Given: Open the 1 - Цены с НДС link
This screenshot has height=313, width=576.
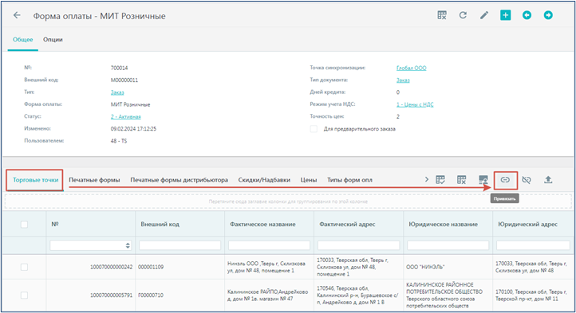Looking at the screenshot, I should [415, 104].
